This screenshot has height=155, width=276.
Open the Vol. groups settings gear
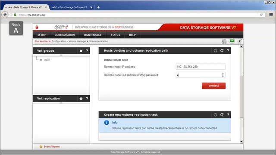pyautogui.click(x=81, y=51)
